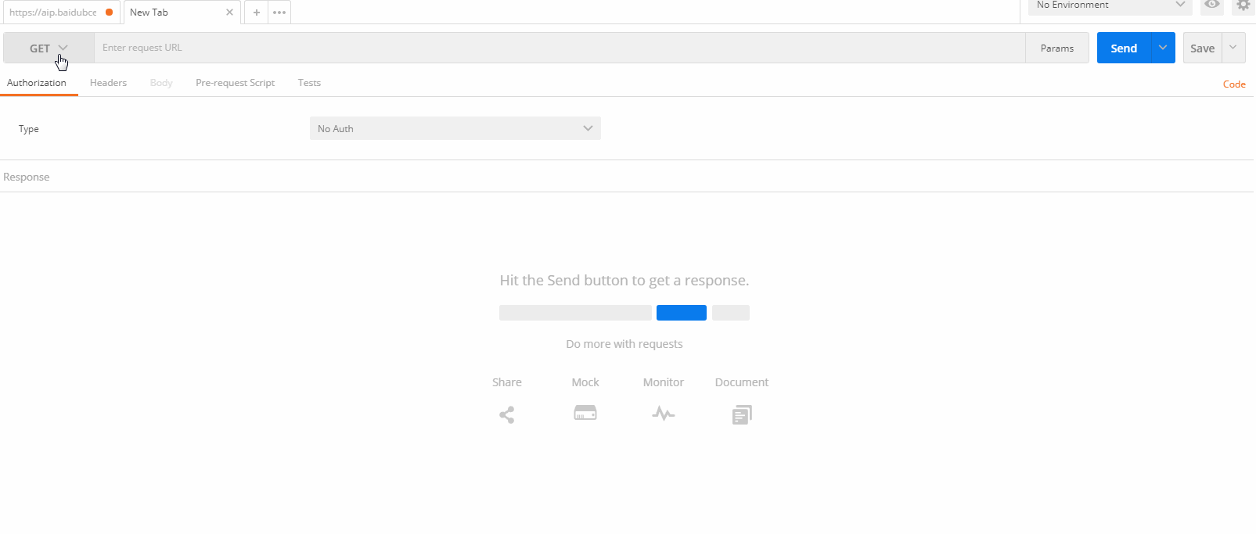Toggle the environment quick look eye icon
Image resolution: width=1256 pixels, height=534 pixels.
[1212, 5]
